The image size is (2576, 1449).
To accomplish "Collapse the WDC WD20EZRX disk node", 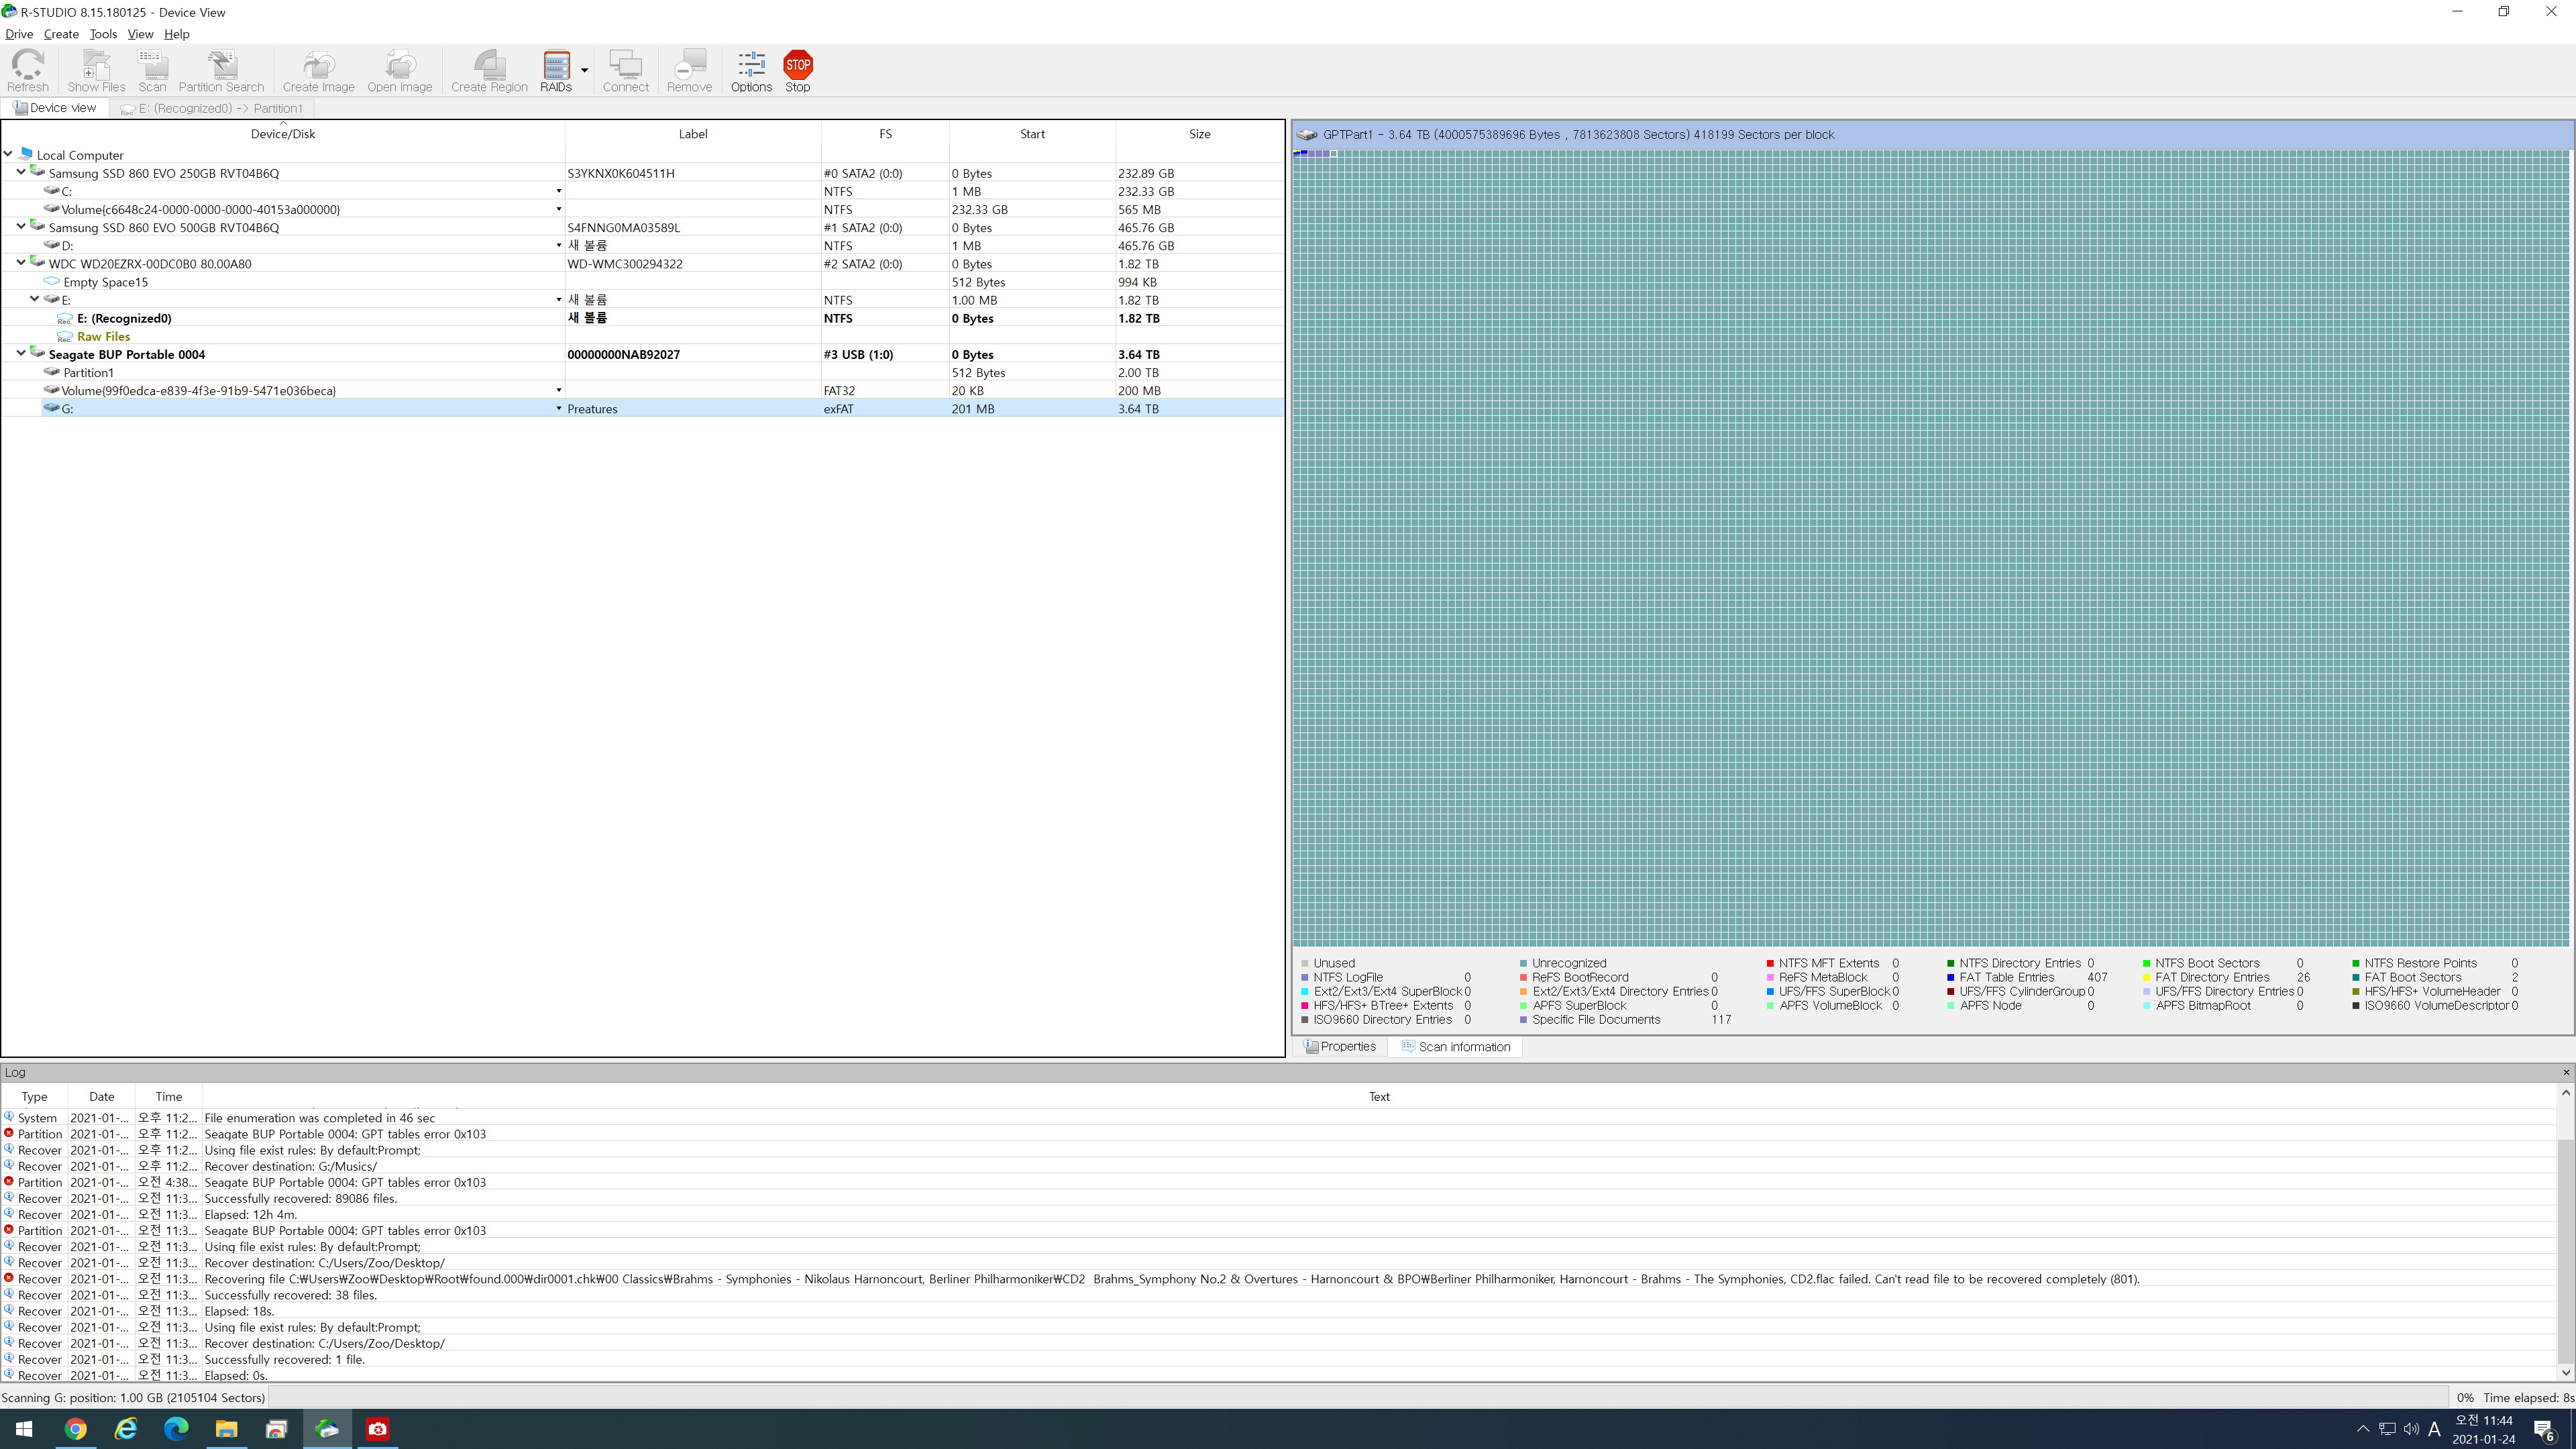I will (x=21, y=264).
